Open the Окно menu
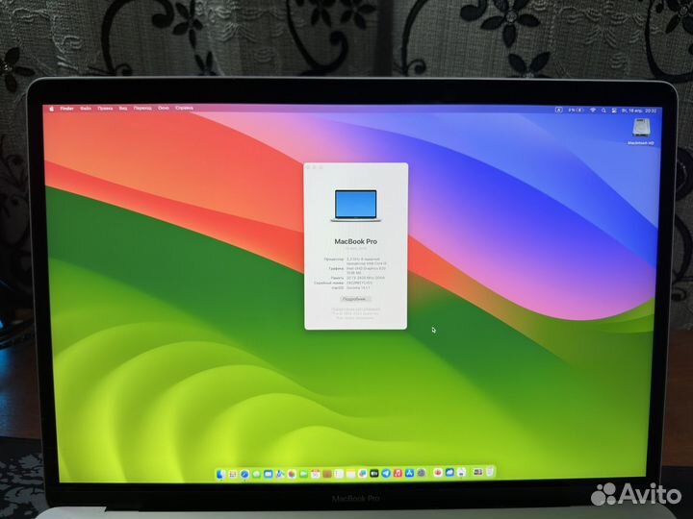The height and width of the screenshot is (519, 693). (164, 108)
